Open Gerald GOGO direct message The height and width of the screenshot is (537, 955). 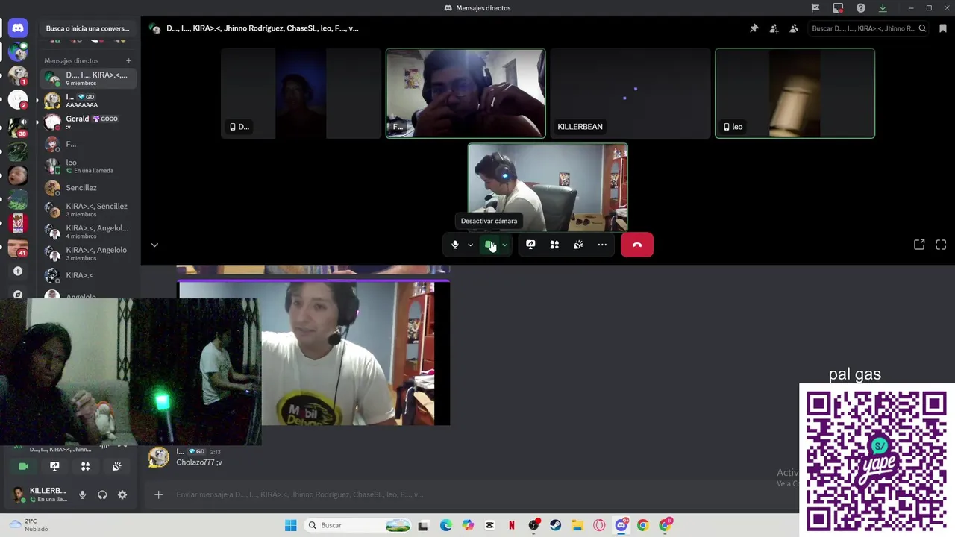(x=89, y=122)
